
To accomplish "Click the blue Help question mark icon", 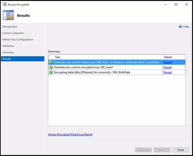I will (180, 27).
